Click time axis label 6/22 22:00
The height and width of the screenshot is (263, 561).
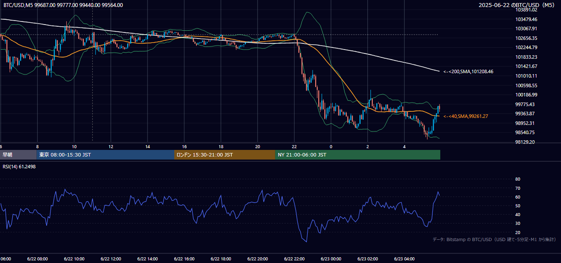(294, 259)
